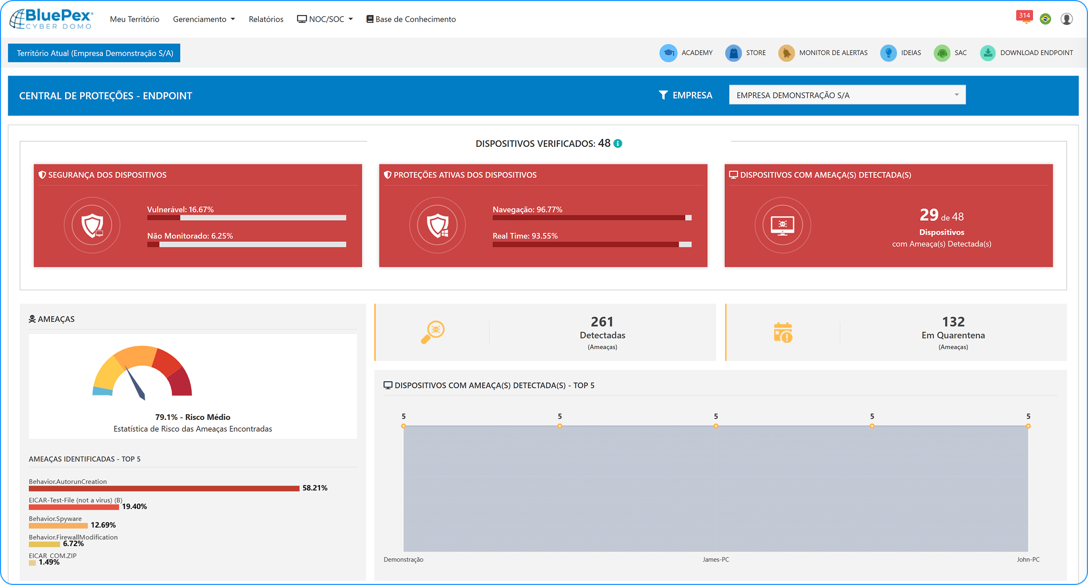Open the 314 notifications badge

coord(1025,16)
